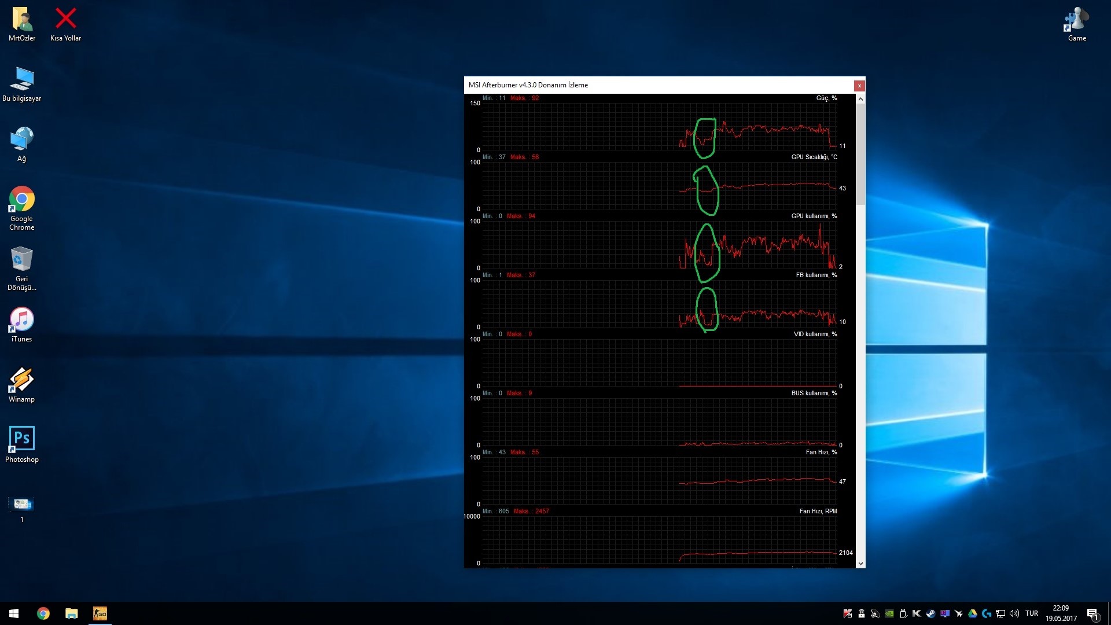Viewport: 1111px width, 625px height.
Task: Click the BUS kullanımı, % graph label
Action: coord(814,394)
